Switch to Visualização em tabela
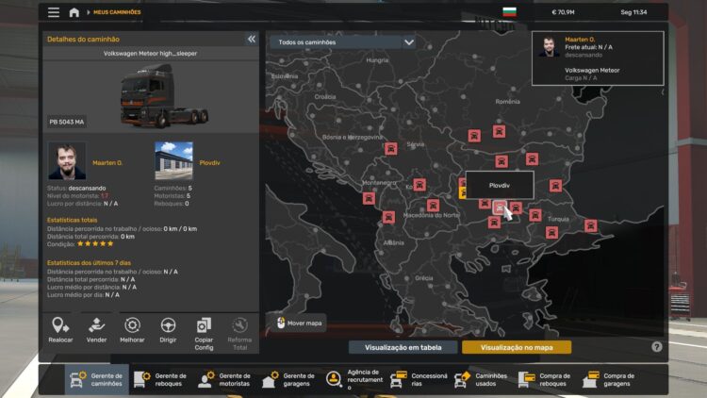The image size is (707, 398). pos(403,347)
